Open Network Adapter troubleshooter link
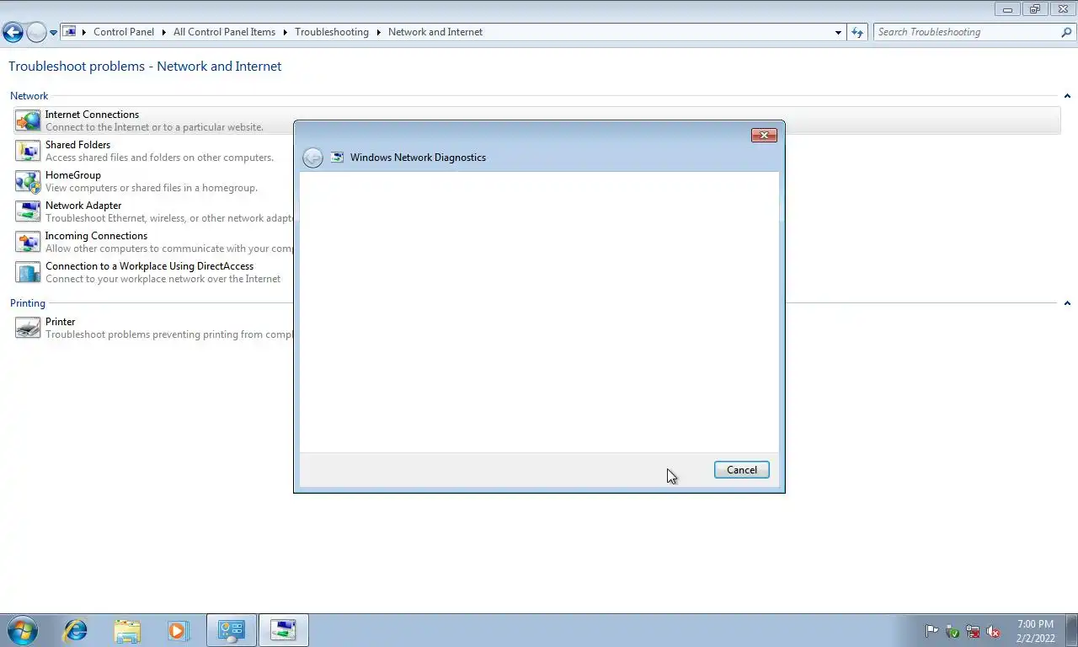This screenshot has width=1078, height=647. 83,206
